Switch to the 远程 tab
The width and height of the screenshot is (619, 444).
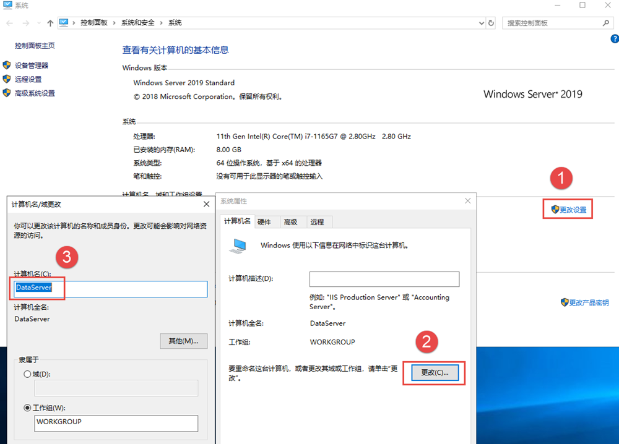pos(317,222)
